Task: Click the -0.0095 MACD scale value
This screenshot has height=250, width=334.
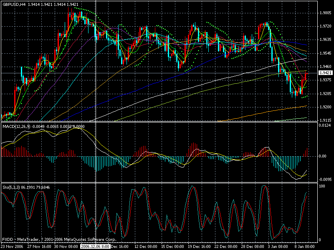Action: point(325,179)
